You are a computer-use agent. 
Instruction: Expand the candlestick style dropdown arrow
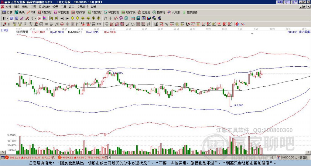36,18
